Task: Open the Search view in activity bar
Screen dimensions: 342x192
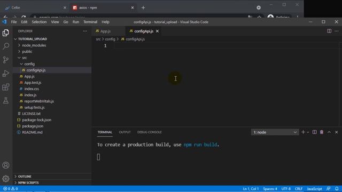Action: (6, 46)
